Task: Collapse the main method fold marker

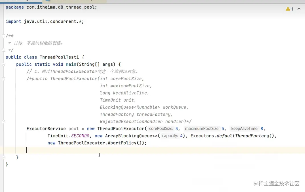Action: (x=3, y=64)
